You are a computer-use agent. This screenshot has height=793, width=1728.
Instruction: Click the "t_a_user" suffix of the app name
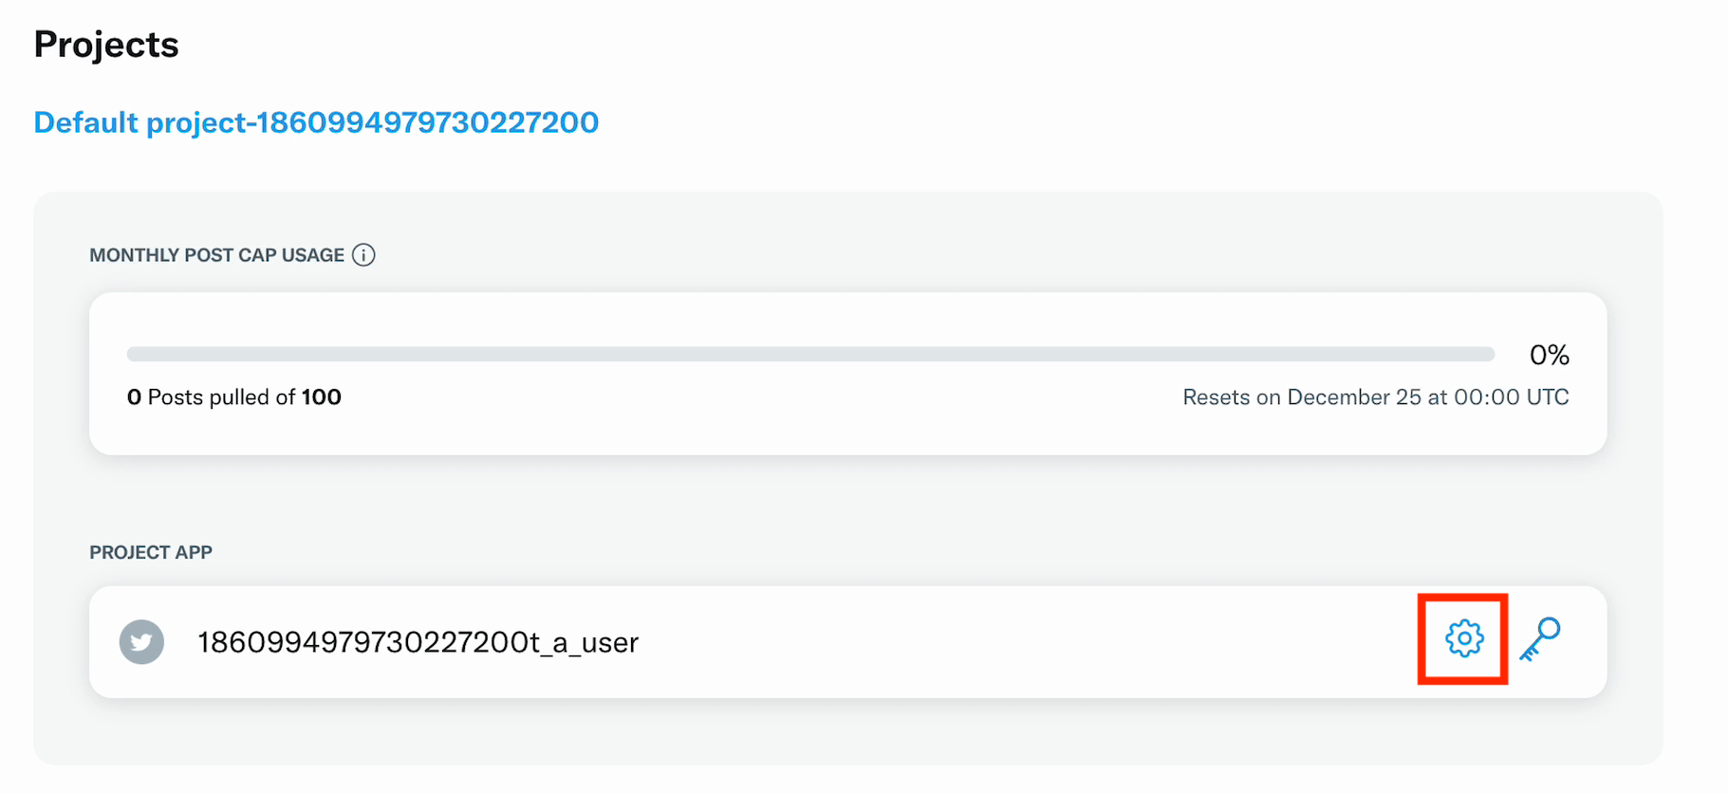(590, 642)
